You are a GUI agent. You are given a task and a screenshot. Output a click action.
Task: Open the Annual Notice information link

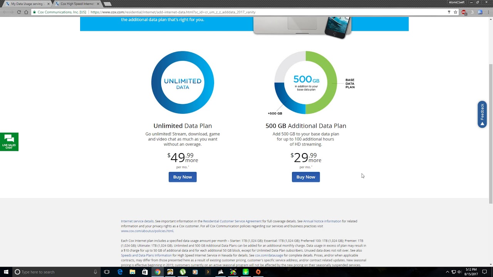322,221
